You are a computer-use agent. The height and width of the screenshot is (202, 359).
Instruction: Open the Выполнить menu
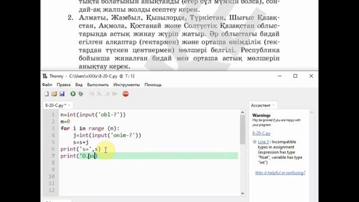(98, 85)
